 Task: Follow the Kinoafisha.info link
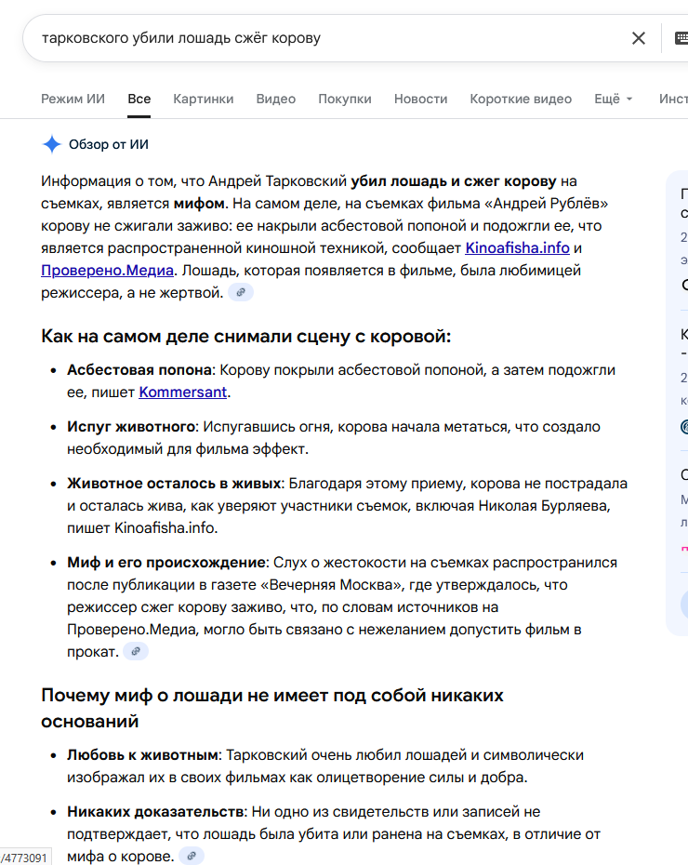(x=517, y=248)
